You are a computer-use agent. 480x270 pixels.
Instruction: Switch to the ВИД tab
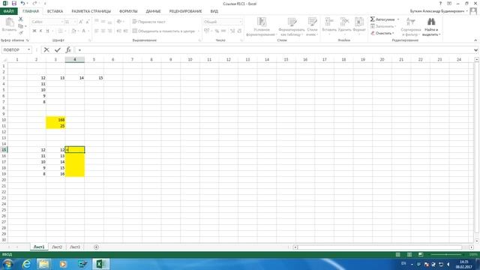coord(214,11)
